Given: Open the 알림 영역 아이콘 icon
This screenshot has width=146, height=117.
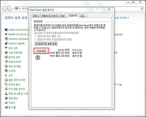Looking at the screenshot, I should [6, 80].
